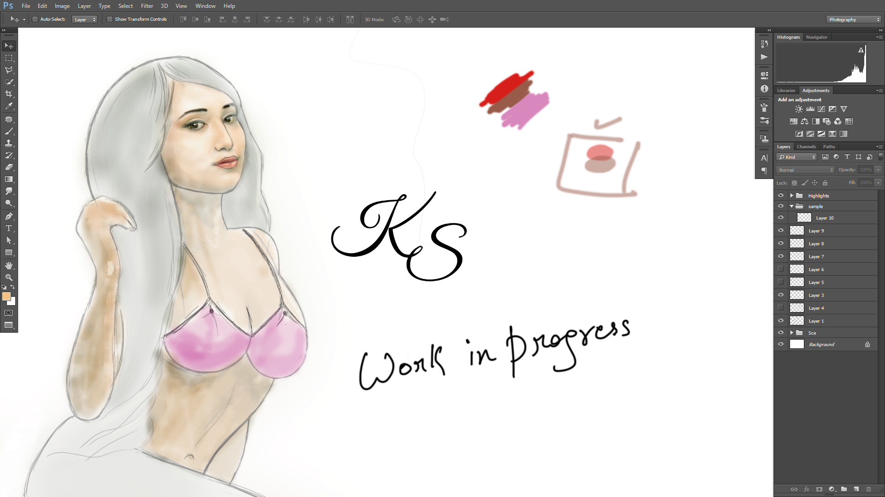The image size is (885, 497).
Task: Choose the Clone Stamp tool
Action: (x=9, y=143)
